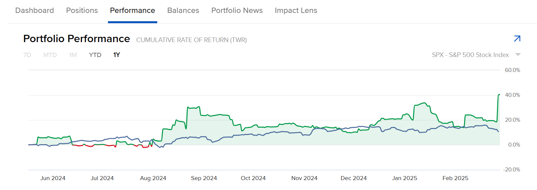This screenshot has width=537, height=190.
Task: Click the Sep 2024 axis label
Action: point(204,178)
